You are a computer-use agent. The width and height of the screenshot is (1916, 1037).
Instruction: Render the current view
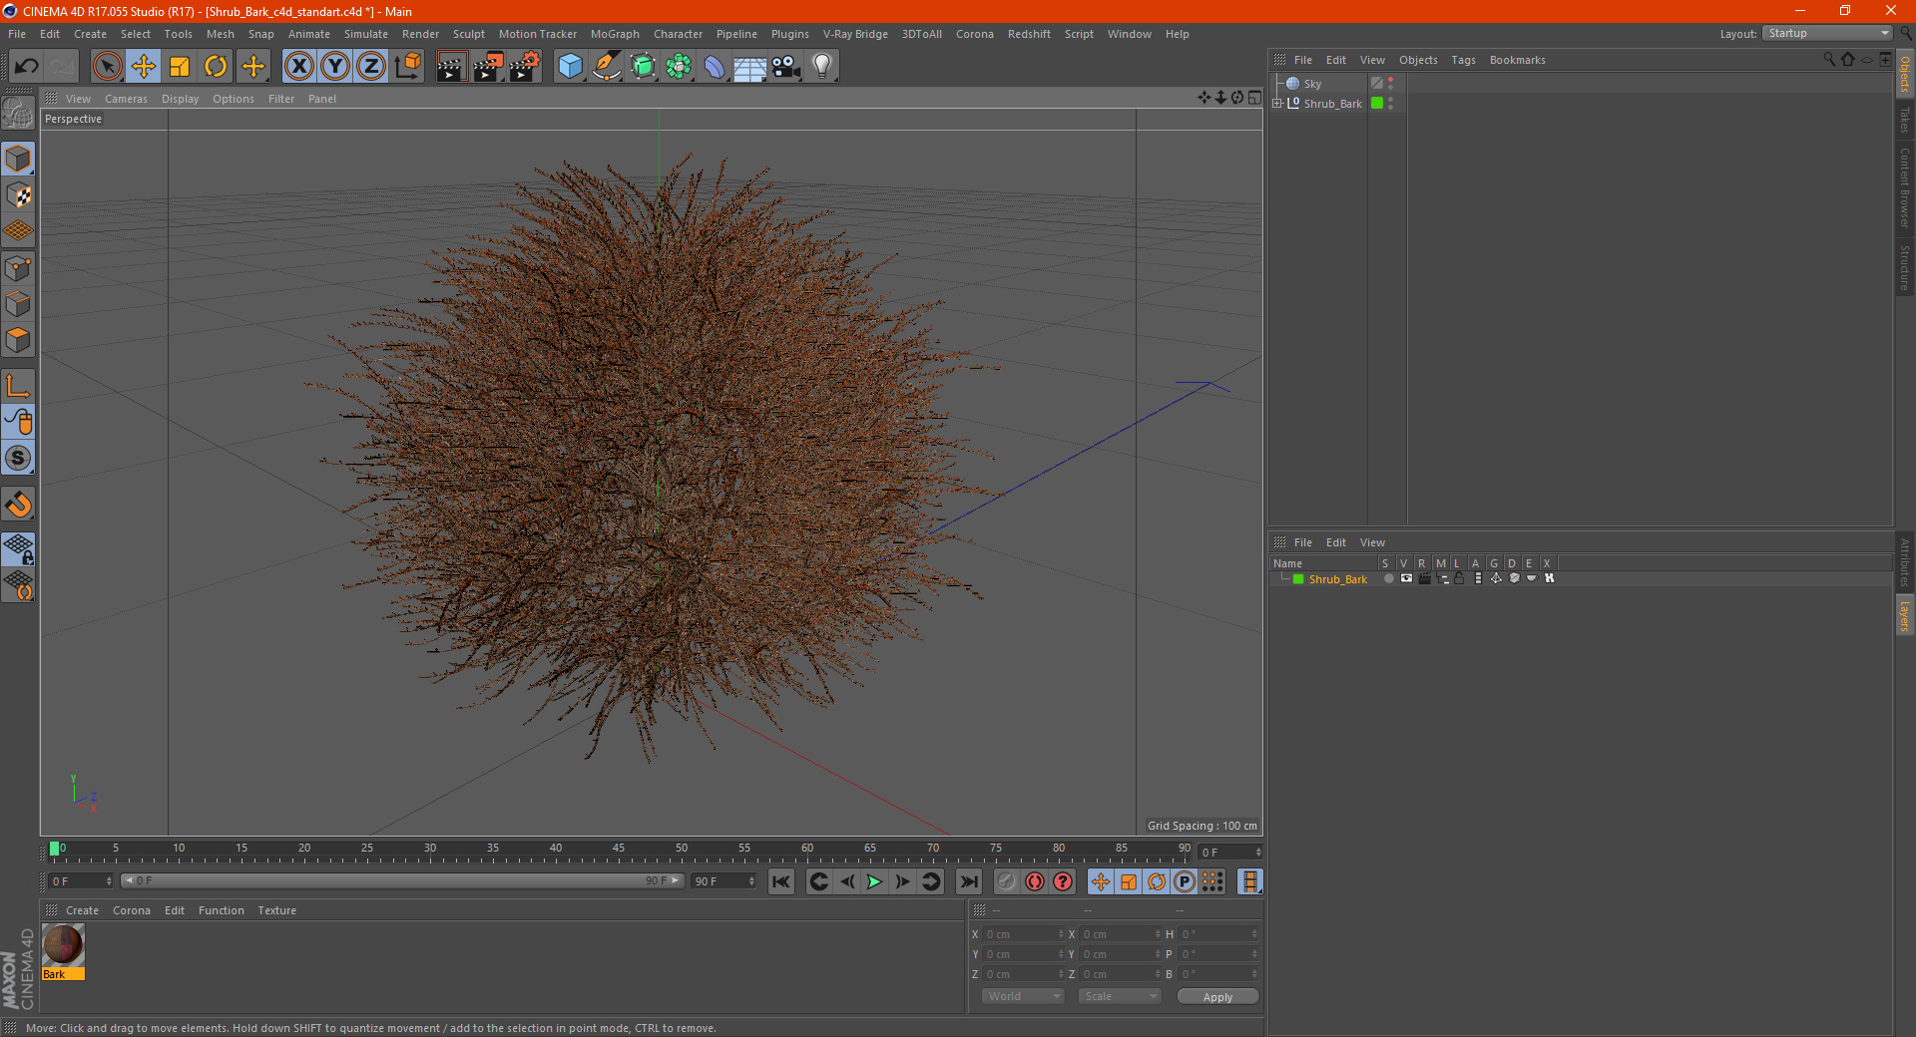[451, 67]
